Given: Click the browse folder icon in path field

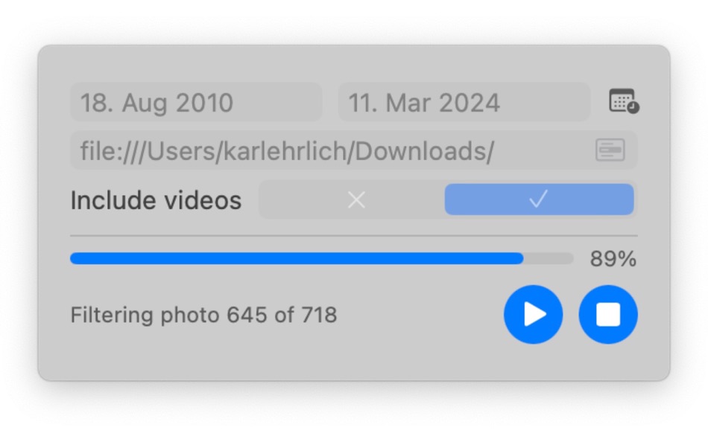Looking at the screenshot, I should point(610,150).
